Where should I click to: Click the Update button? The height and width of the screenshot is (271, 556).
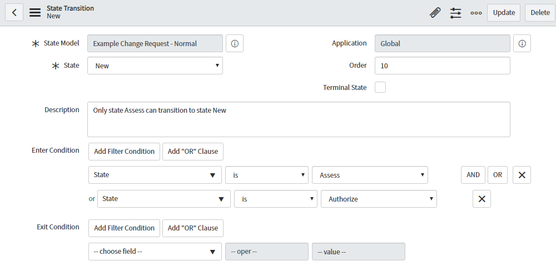(x=504, y=13)
